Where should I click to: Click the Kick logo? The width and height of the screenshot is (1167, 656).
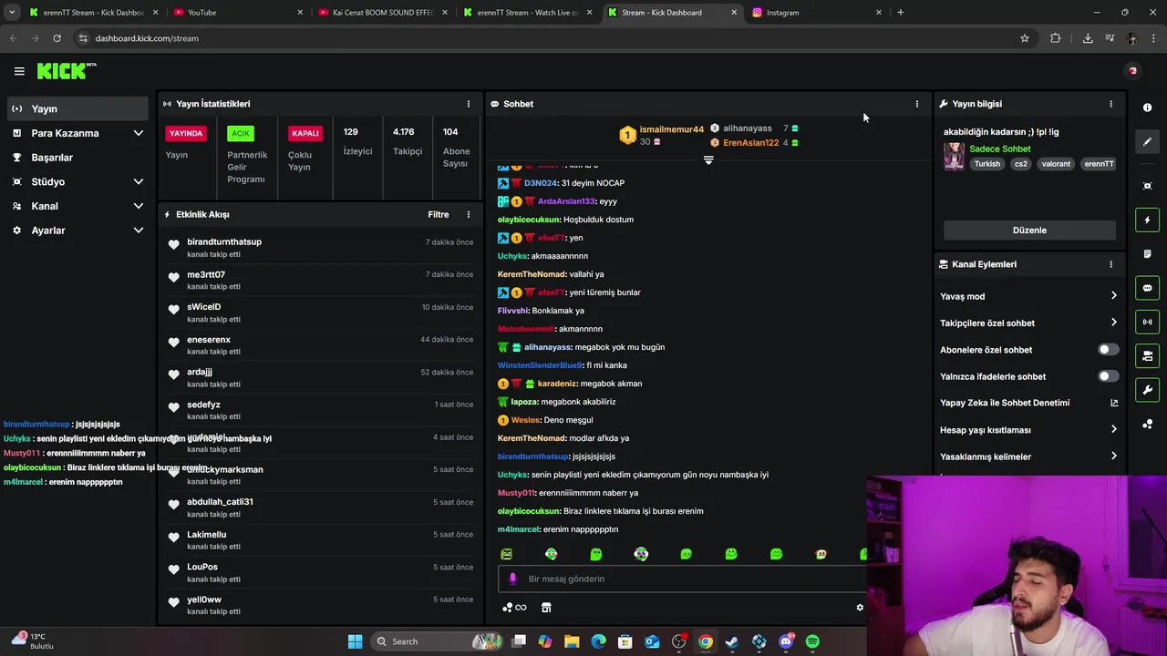67,71
